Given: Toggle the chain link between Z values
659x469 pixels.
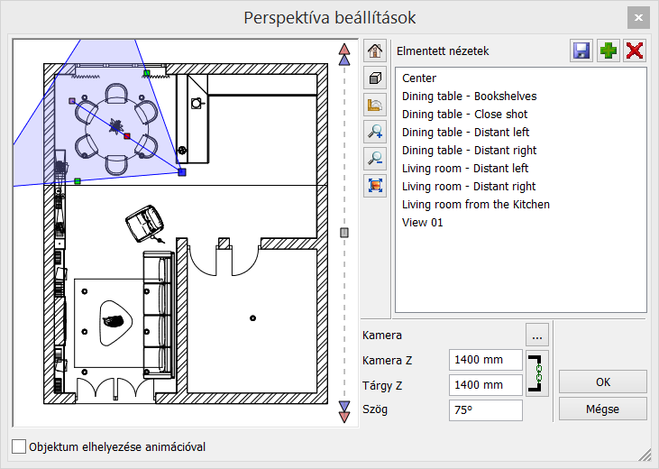Looking at the screenshot, I should click(x=538, y=372).
